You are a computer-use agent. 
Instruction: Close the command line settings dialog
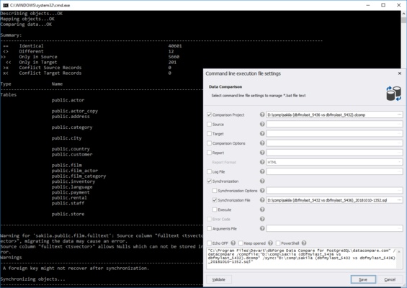400,73
